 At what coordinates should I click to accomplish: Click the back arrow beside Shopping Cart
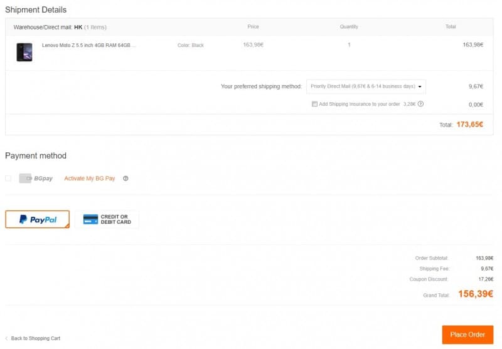tap(7, 338)
